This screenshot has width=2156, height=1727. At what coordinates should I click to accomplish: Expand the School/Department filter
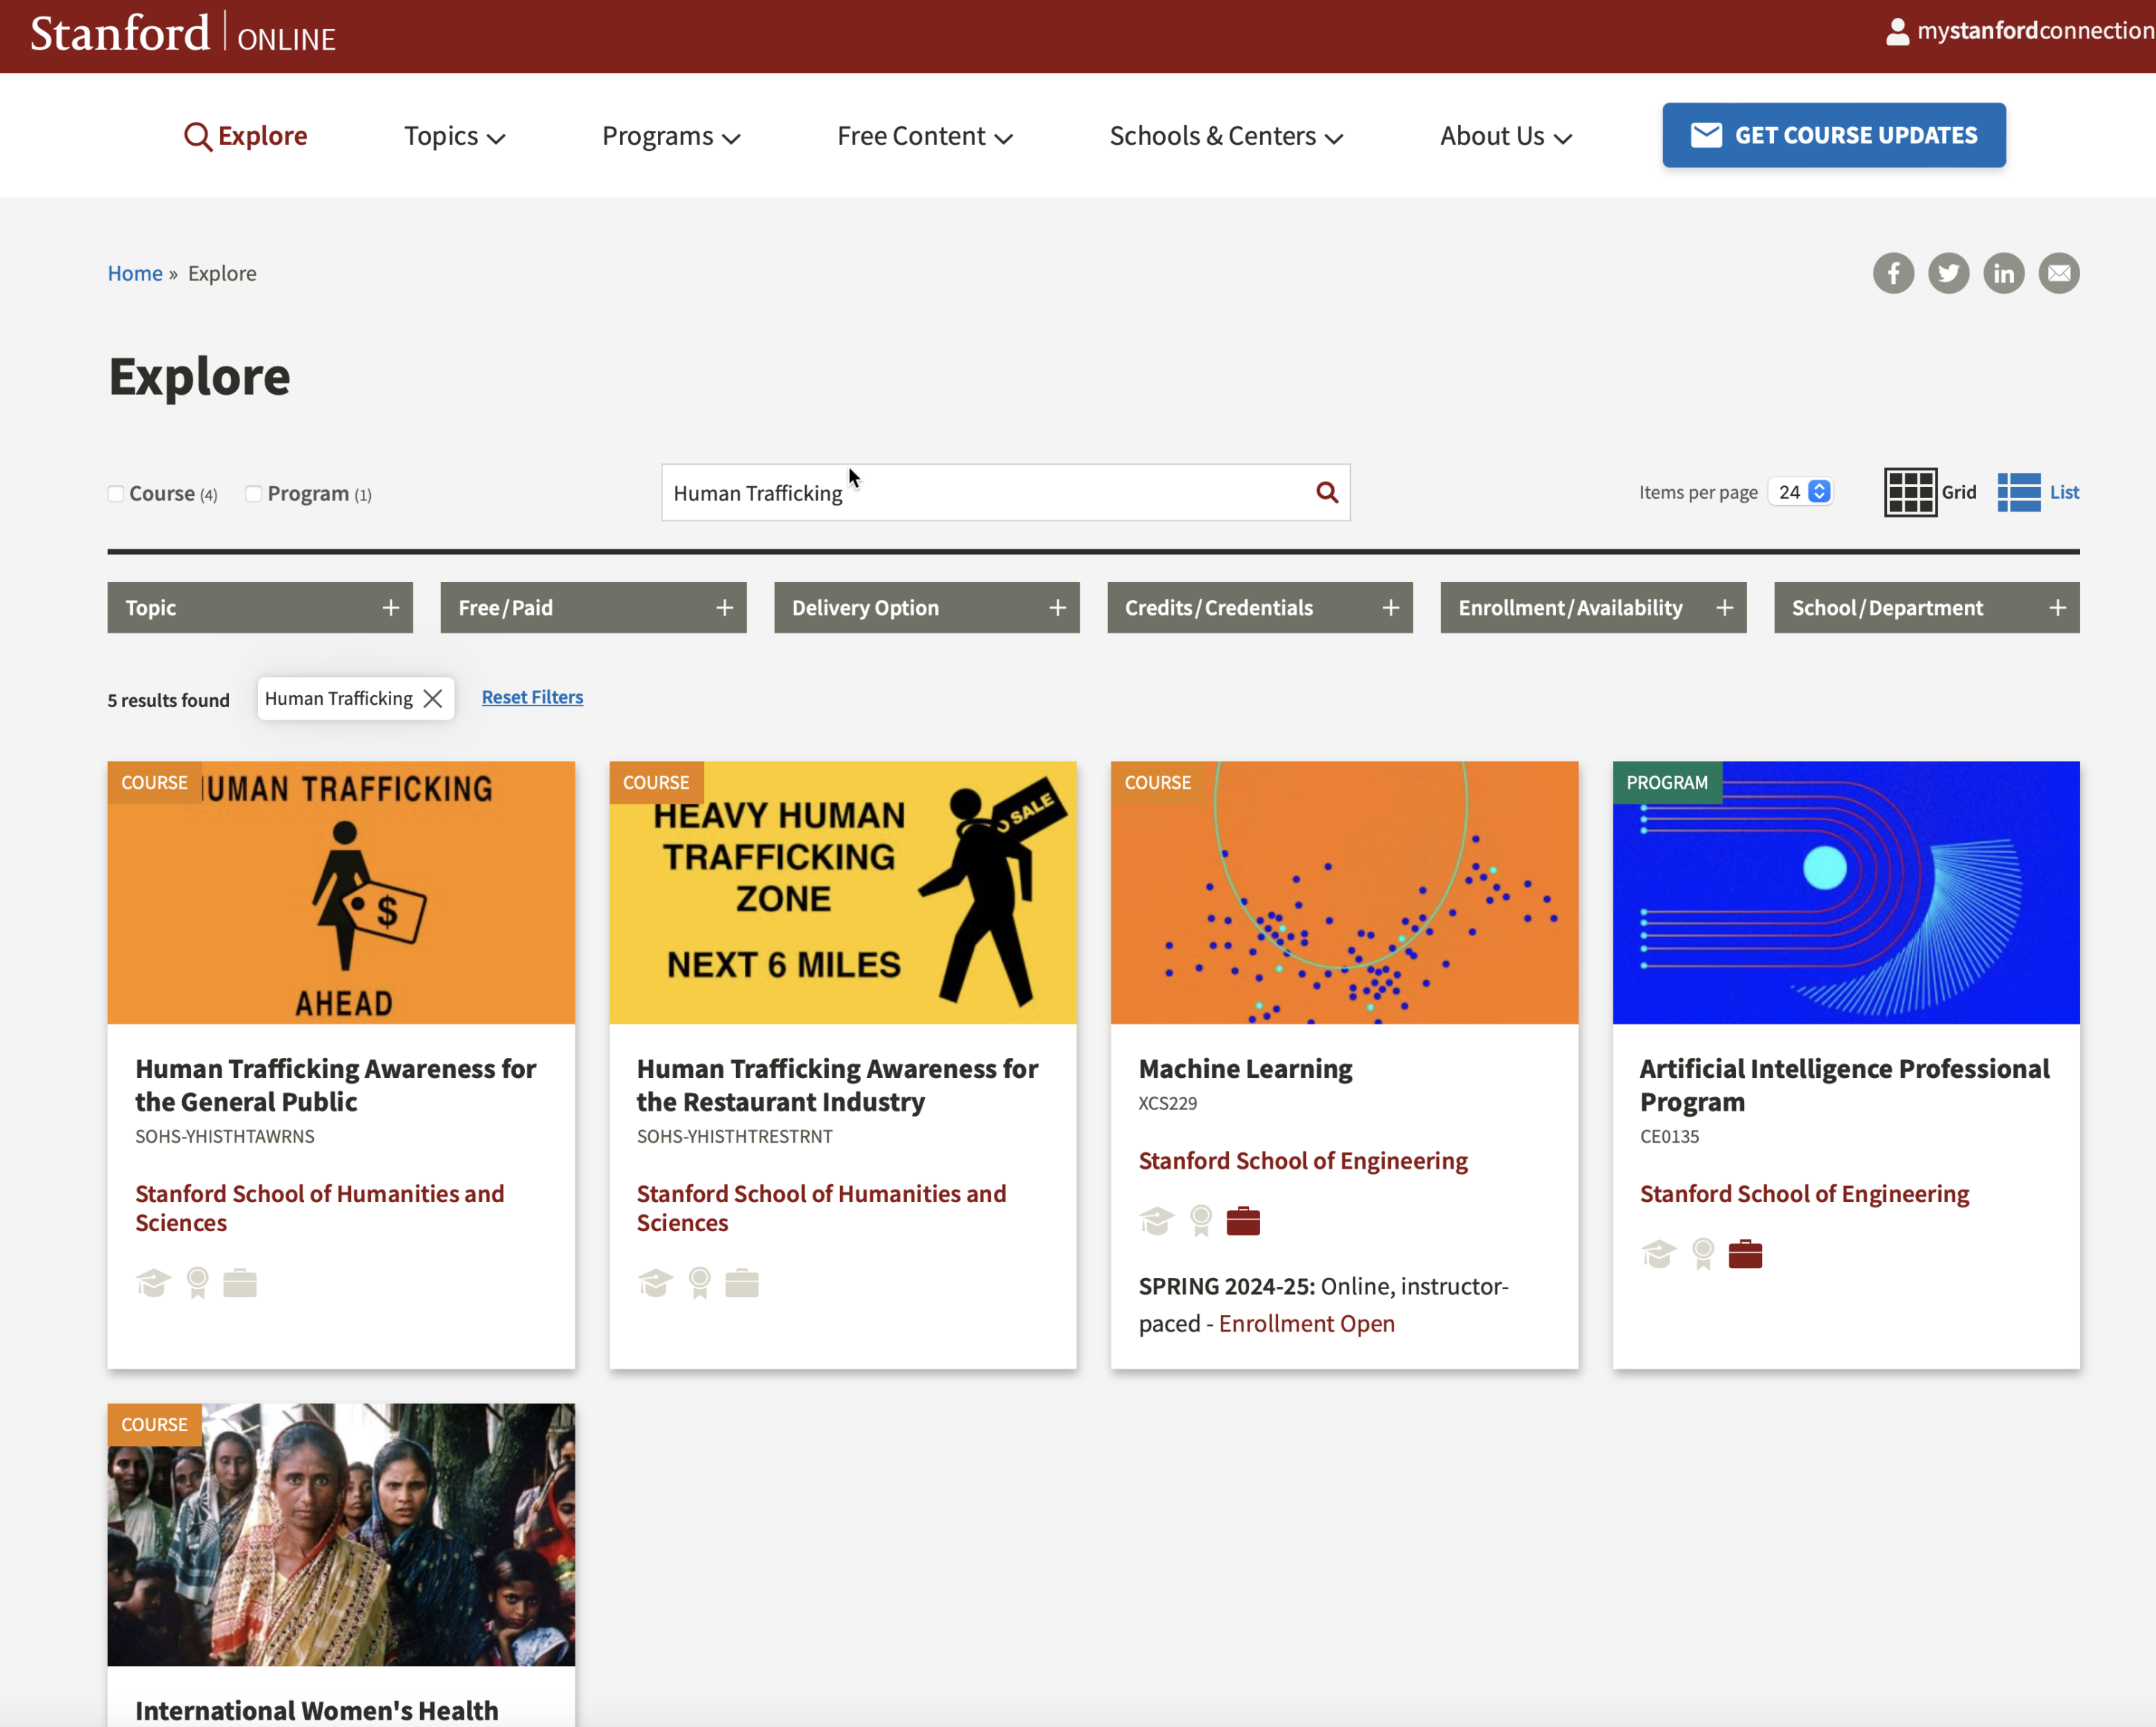pyautogui.click(x=1926, y=608)
